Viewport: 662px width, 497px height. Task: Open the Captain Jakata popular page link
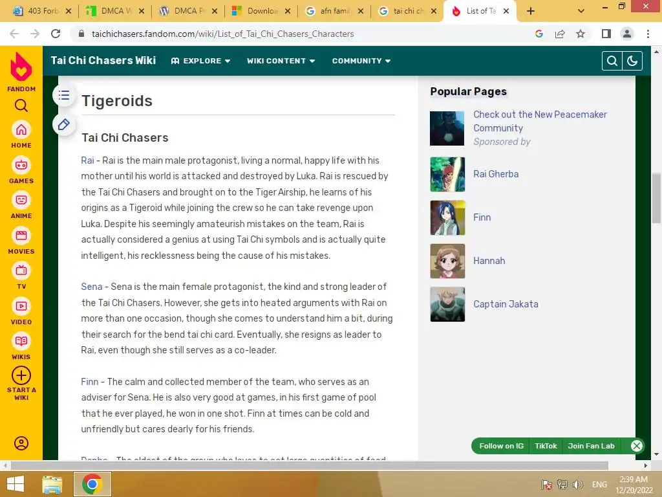click(506, 304)
